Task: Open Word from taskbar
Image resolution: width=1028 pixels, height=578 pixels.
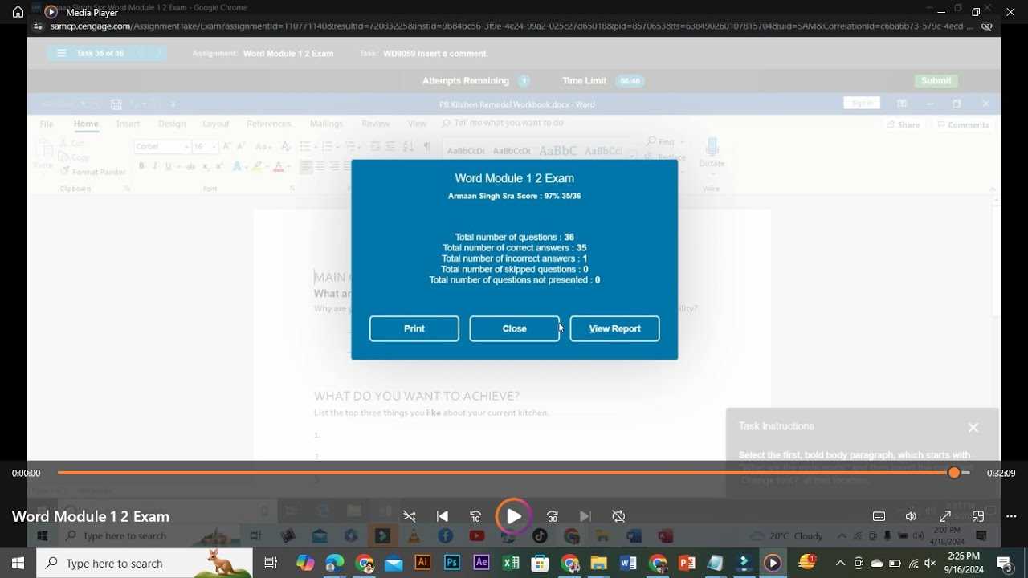Action: click(x=628, y=563)
